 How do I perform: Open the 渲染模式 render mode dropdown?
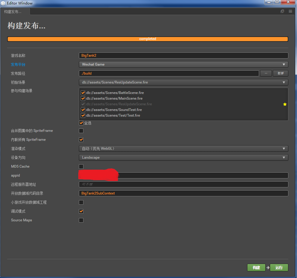[183, 149]
